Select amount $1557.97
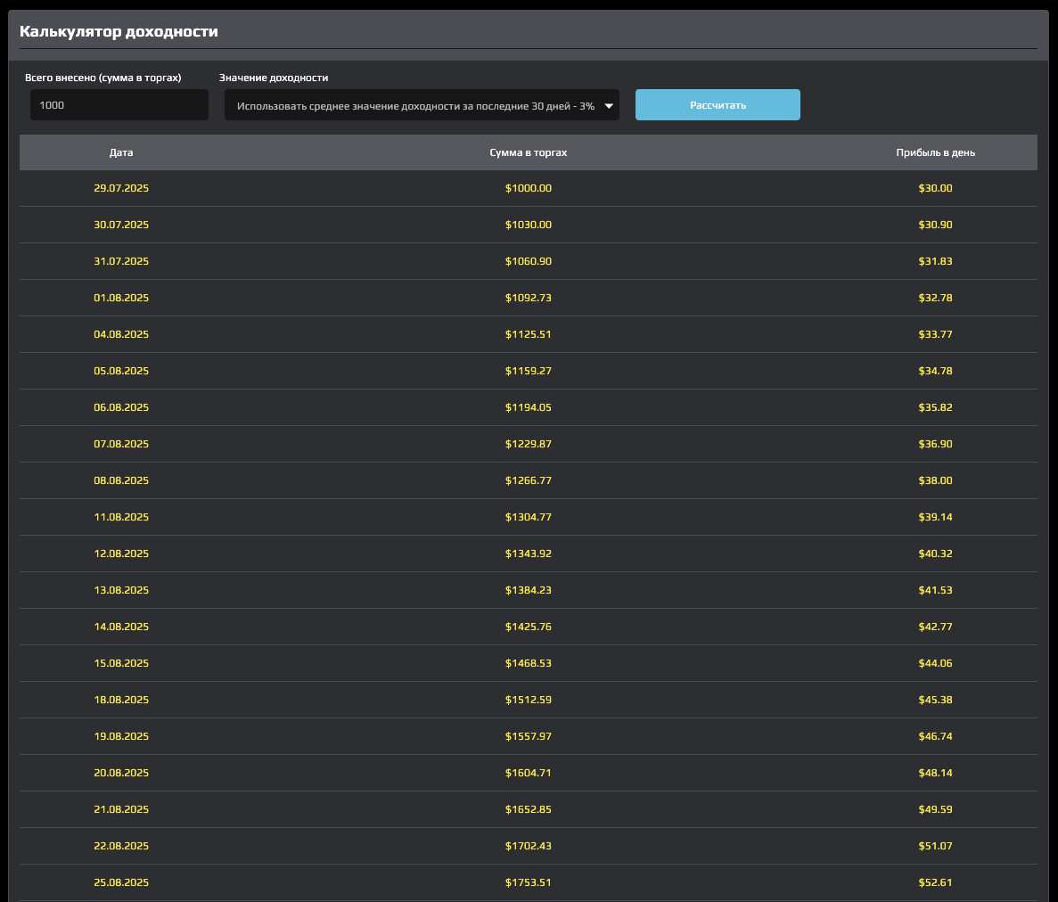This screenshot has height=902, width=1058. pyautogui.click(x=529, y=736)
